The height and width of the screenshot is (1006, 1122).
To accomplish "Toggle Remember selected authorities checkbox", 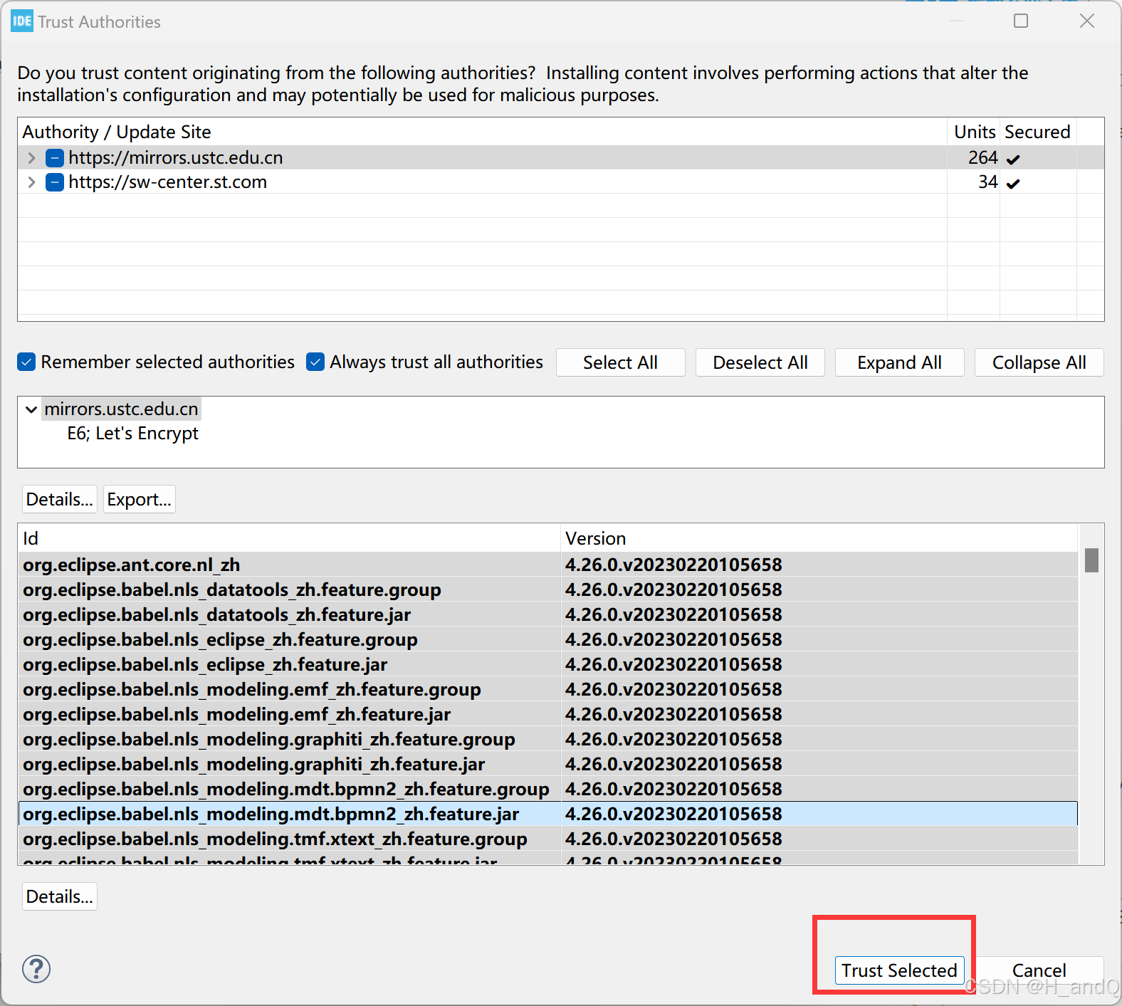I will coord(26,362).
